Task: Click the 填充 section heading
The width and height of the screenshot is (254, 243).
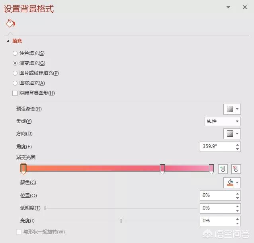Action: pyautogui.click(x=17, y=41)
